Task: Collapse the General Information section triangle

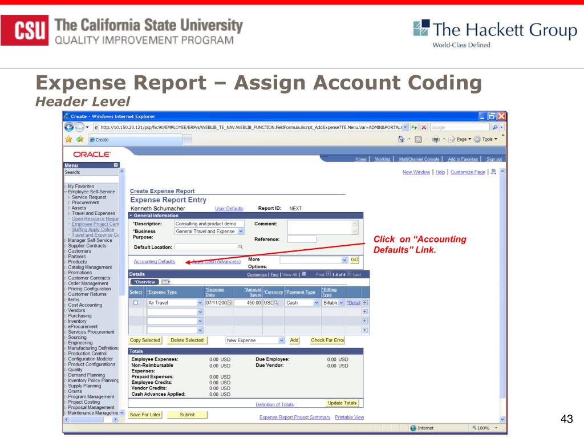Action: [131, 216]
